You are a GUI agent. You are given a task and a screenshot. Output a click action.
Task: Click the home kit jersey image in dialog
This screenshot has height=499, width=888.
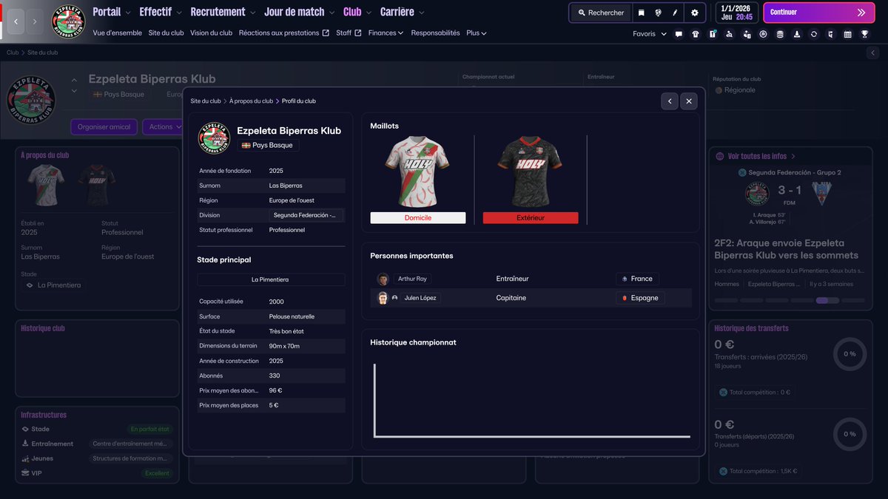pyautogui.click(x=417, y=172)
